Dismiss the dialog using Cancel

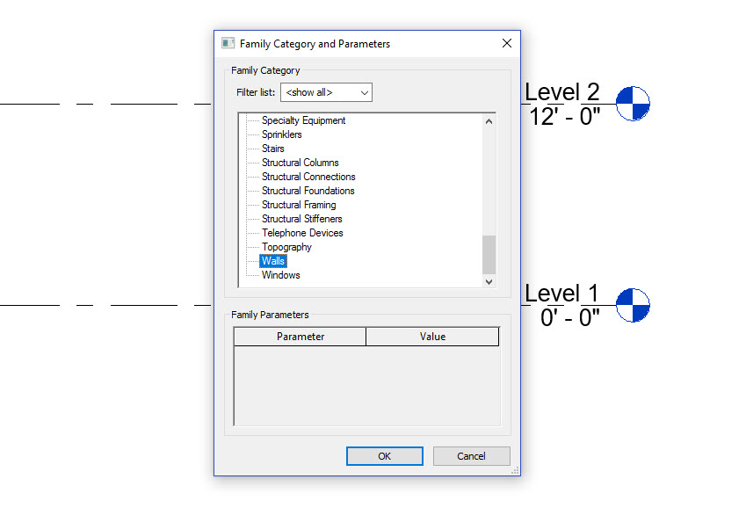point(471,455)
